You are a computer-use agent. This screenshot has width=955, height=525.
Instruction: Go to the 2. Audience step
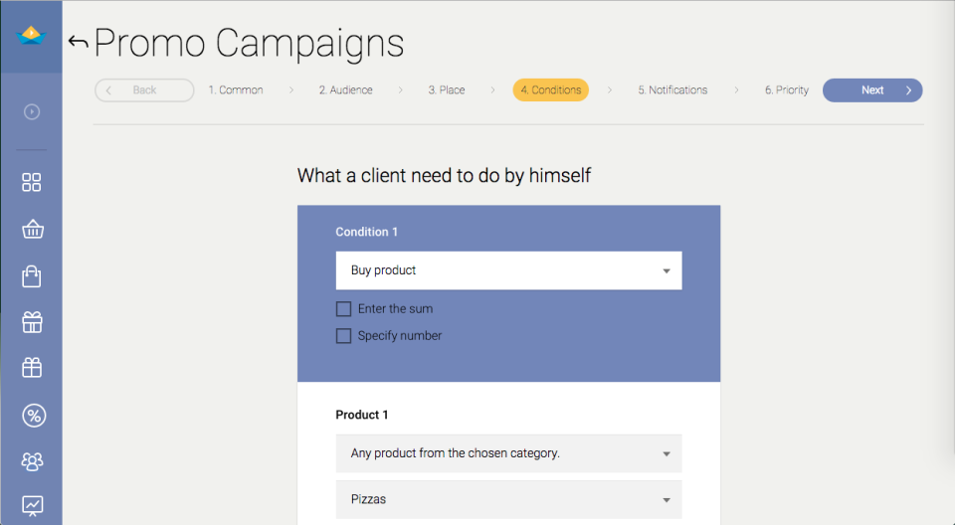click(345, 90)
